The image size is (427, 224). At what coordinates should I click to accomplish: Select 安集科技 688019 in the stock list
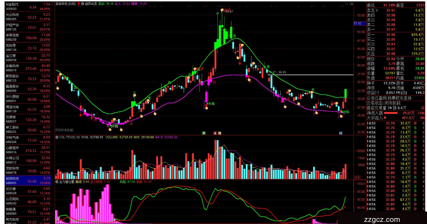coord(25,68)
